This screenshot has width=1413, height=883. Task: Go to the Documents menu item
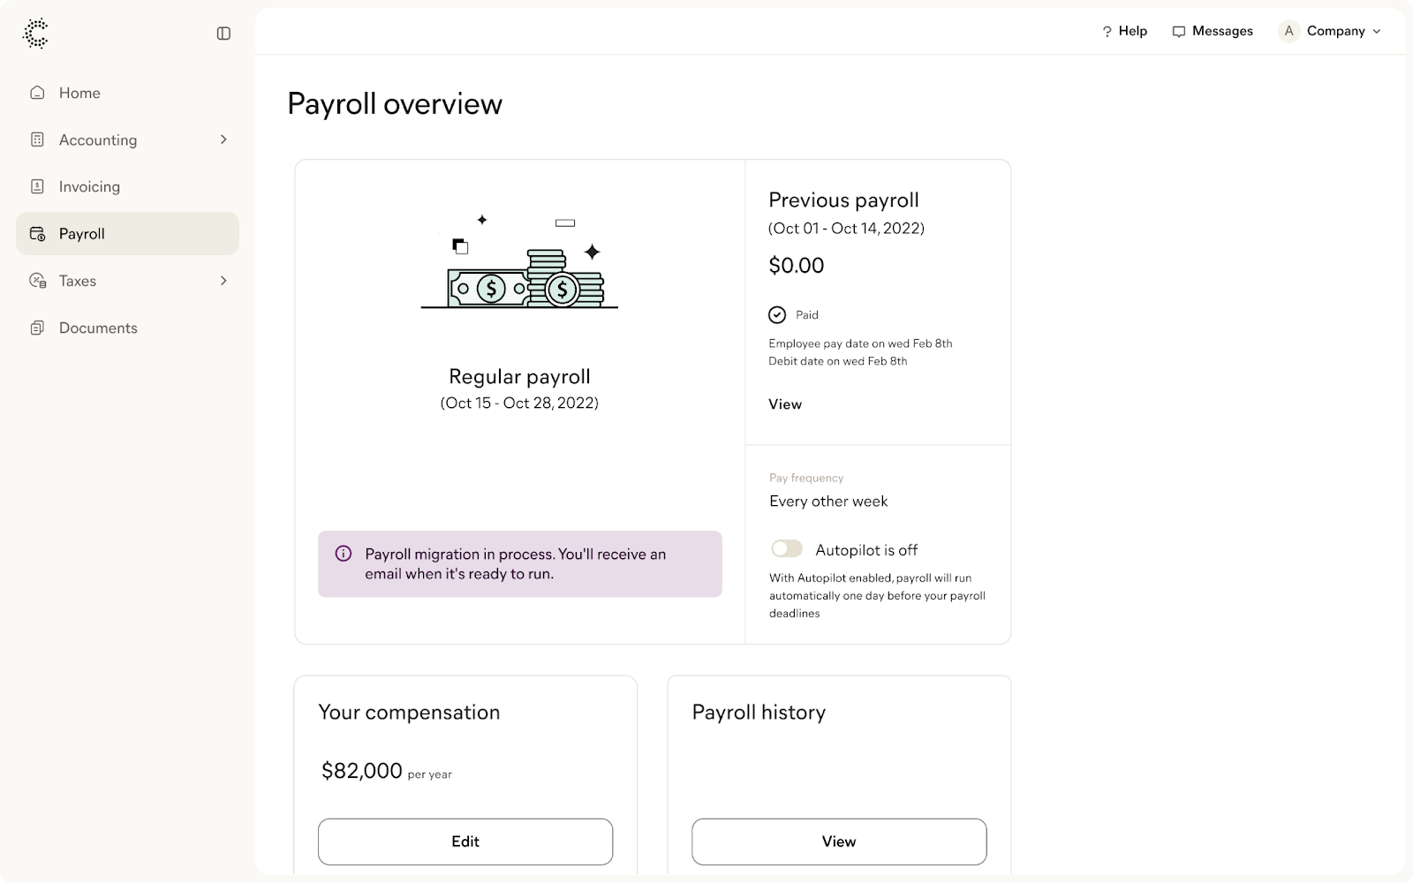pyautogui.click(x=98, y=328)
